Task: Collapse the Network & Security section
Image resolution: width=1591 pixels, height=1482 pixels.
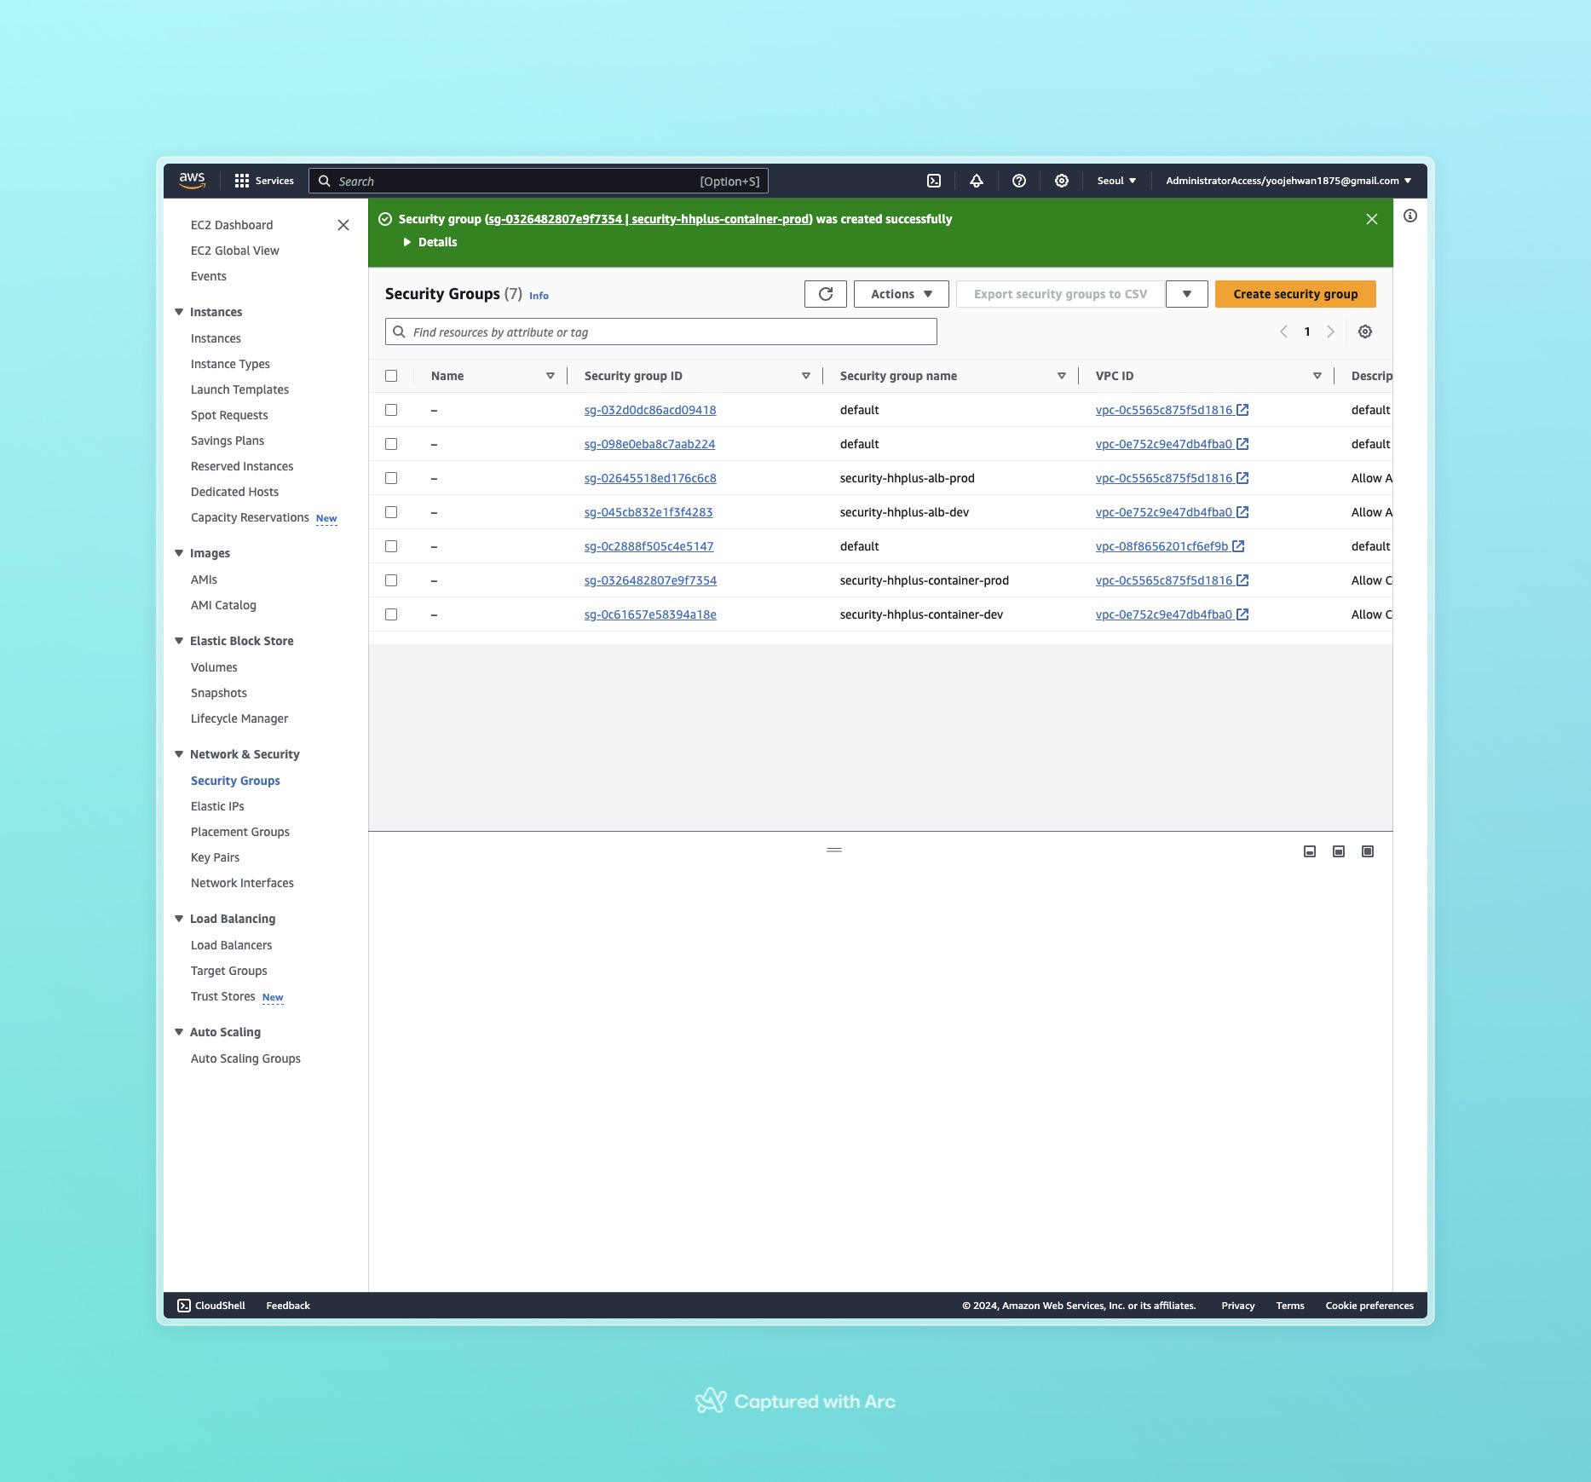Action: click(179, 754)
